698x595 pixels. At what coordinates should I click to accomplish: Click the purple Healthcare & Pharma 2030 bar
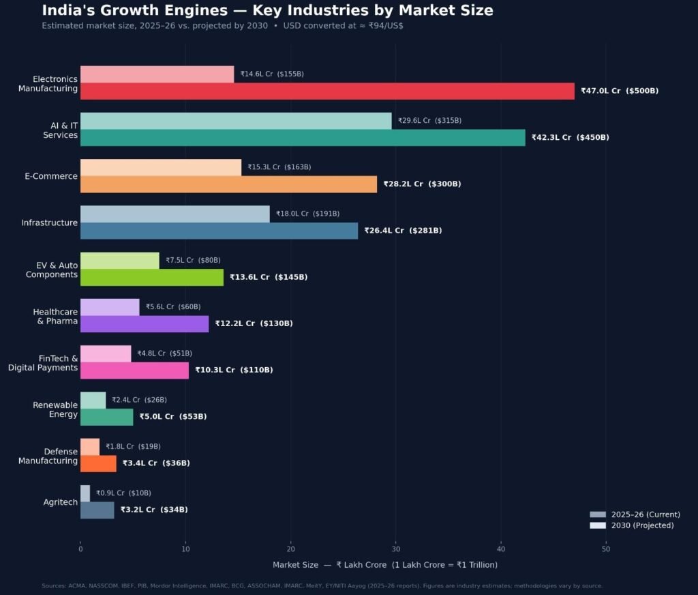click(145, 324)
